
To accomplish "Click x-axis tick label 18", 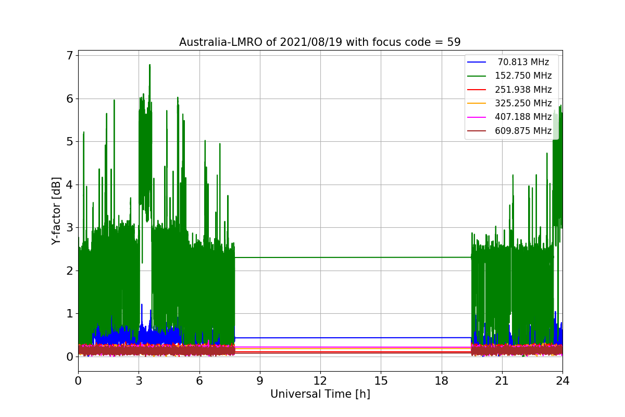I will pyautogui.click(x=441, y=381).
